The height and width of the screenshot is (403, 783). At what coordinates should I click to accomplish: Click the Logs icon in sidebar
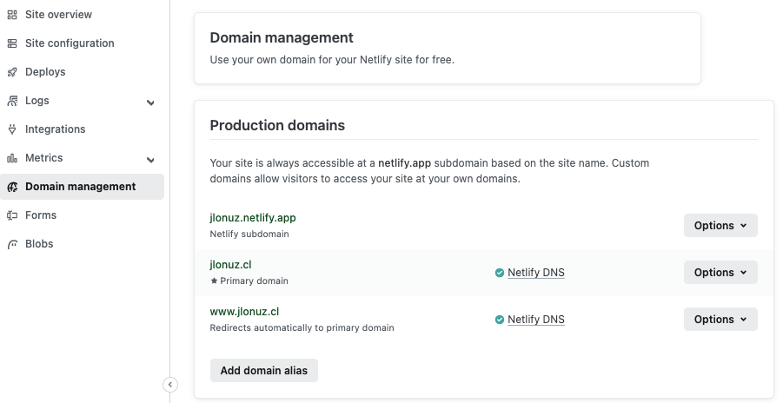(12, 101)
